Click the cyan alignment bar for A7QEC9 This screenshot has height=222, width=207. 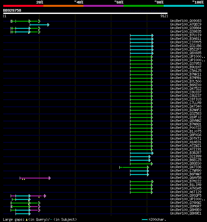click(x=39, y=25)
